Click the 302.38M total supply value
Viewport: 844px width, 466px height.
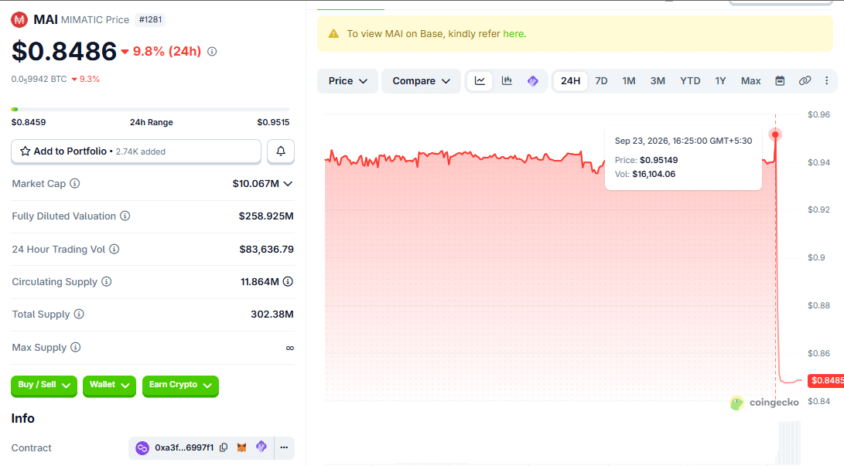(272, 315)
